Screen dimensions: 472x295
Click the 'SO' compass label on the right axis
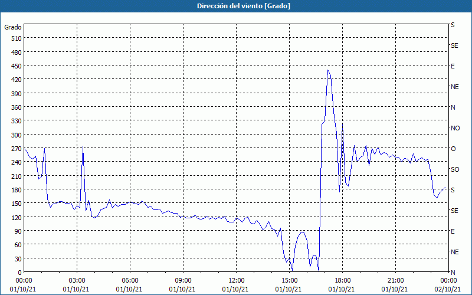[x=455, y=169]
